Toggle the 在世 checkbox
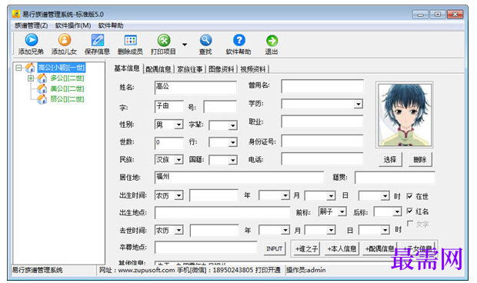This screenshot has height=283, width=477. pyautogui.click(x=410, y=196)
